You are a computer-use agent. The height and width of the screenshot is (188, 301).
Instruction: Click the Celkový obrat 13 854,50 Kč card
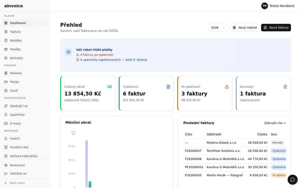(88, 93)
